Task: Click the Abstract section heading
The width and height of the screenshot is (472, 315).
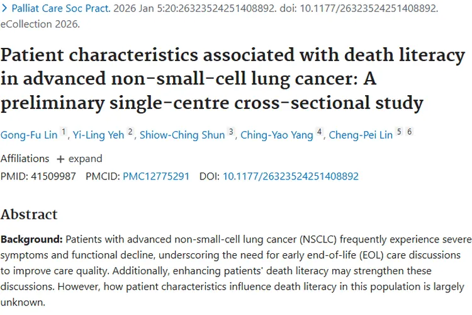Action: pos(29,214)
